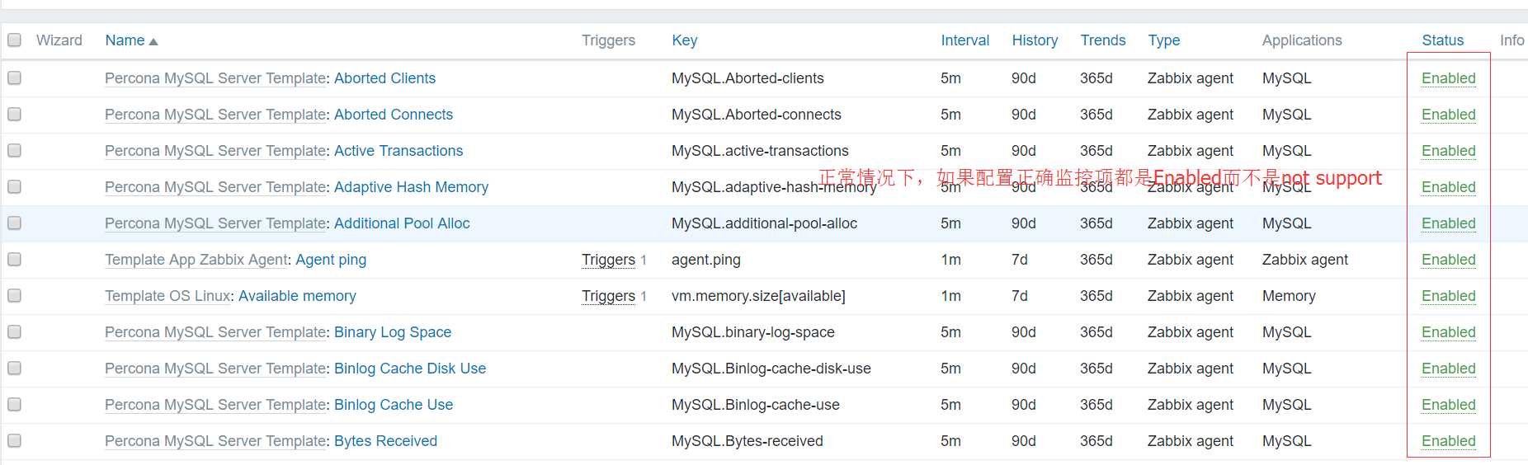Sort items by the Trends column
This screenshot has width=1528, height=465.
[1103, 40]
